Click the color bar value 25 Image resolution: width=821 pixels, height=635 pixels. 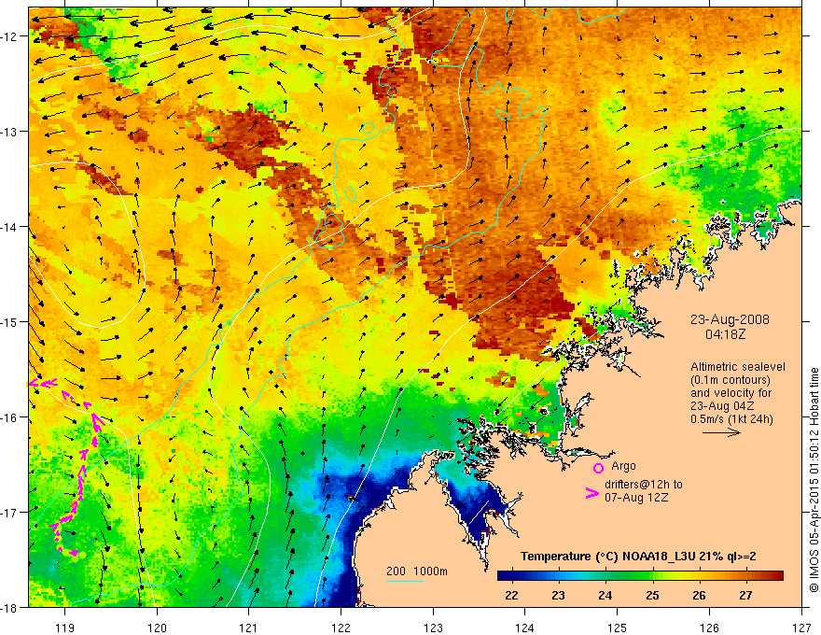coord(652,596)
